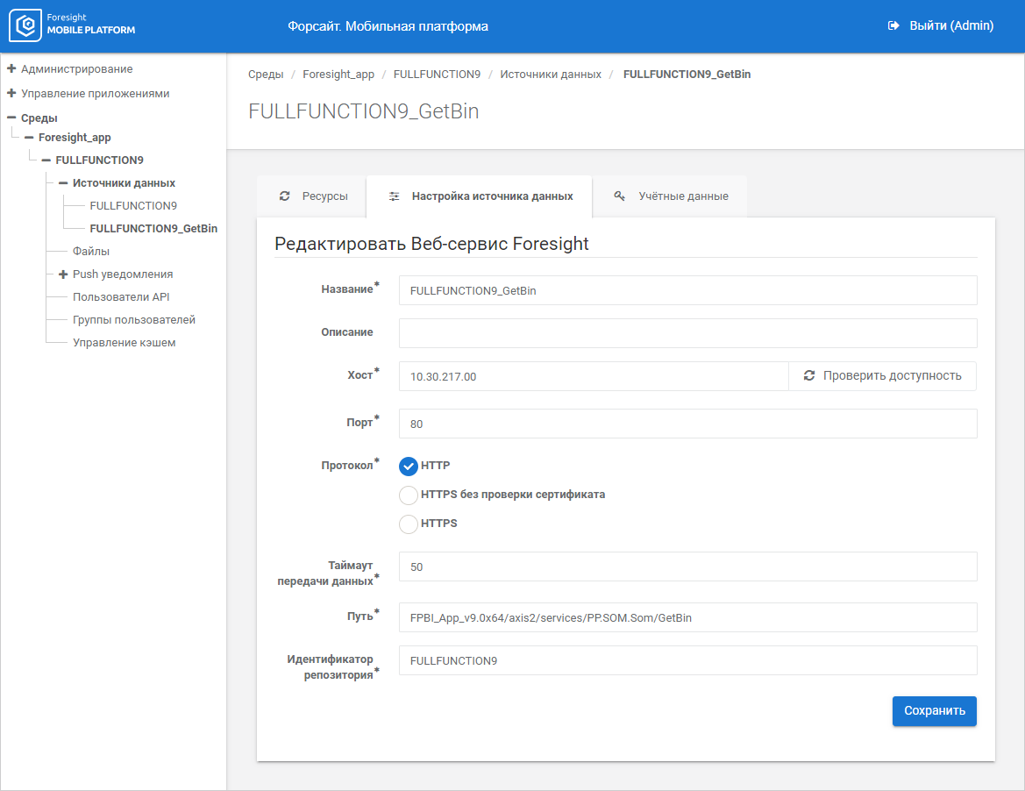Collapse the Среды tree node
Image resolution: width=1025 pixels, height=791 pixels.
pos(11,118)
